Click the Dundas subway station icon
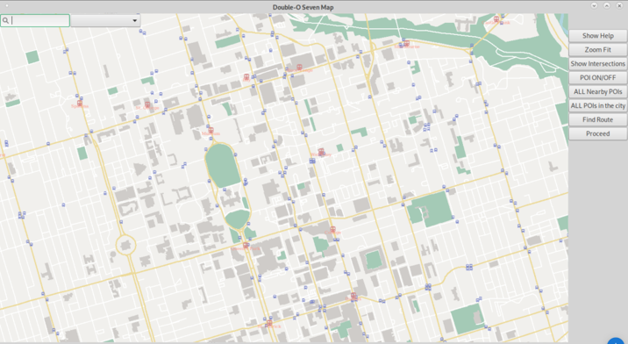The width and height of the screenshot is (628, 344). [x=353, y=296]
